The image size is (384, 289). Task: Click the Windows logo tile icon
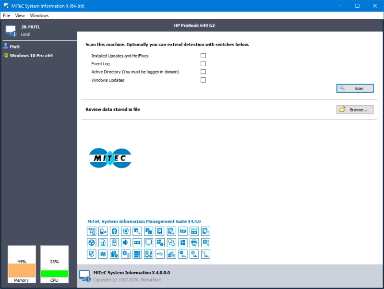pyautogui.click(x=183, y=243)
